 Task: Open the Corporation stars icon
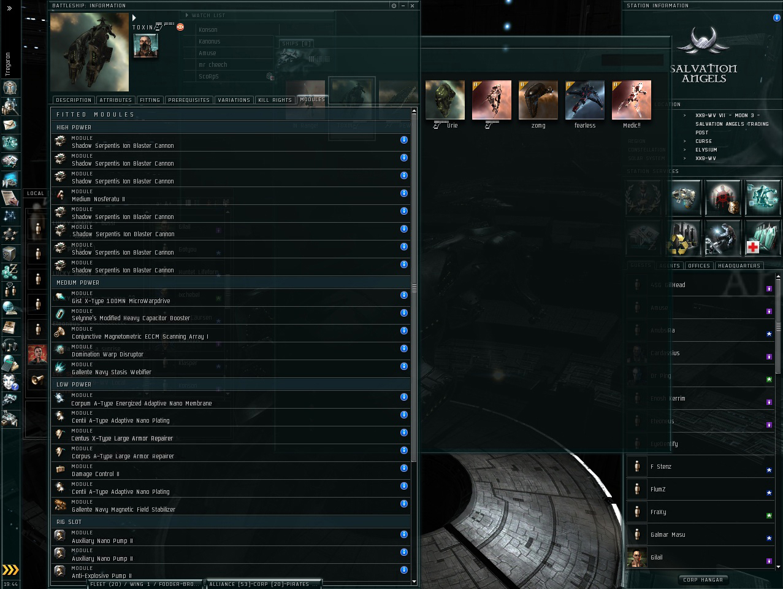(x=9, y=234)
